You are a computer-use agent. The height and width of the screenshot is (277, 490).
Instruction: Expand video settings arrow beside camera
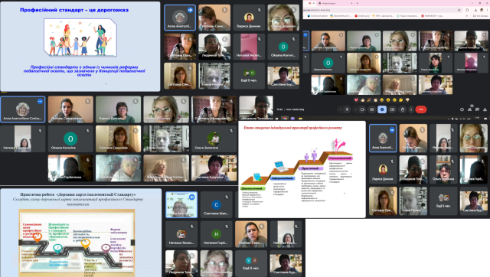[x=355, y=109]
